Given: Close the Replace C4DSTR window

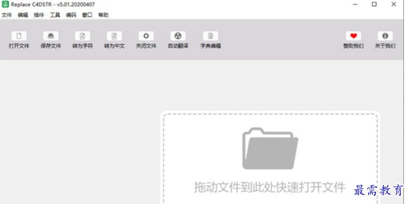Looking at the screenshot, I should coord(394,4).
